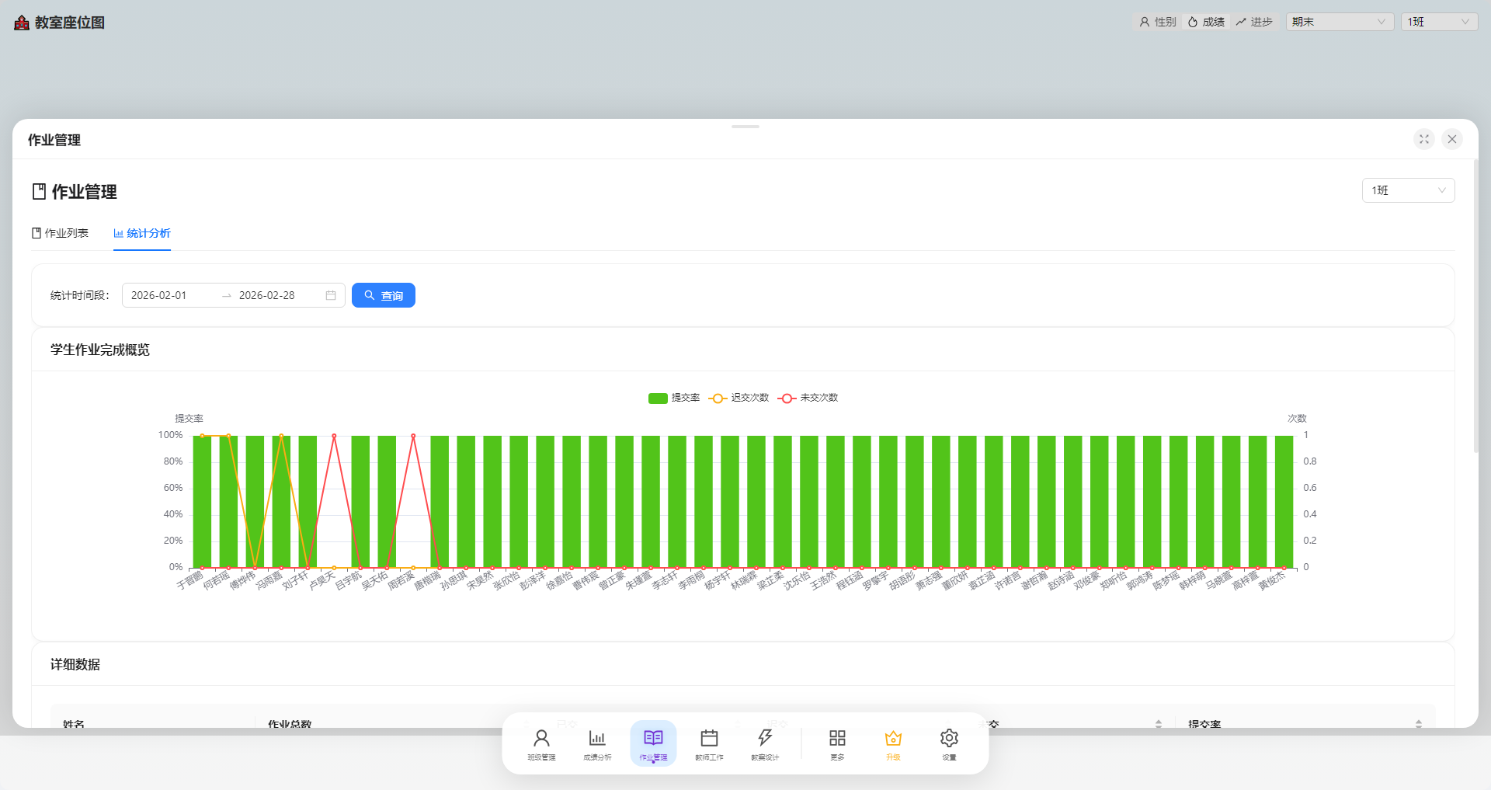Screen dimensions: 1491x790
Task: Close the 作业管理 panel
Action: point(1452,139)
